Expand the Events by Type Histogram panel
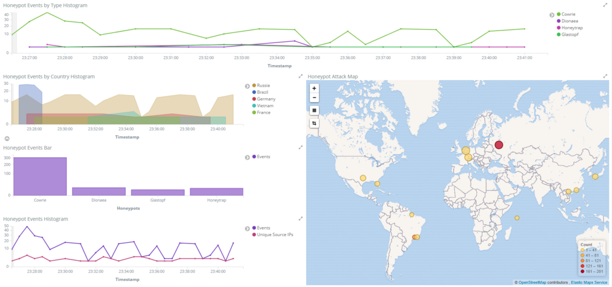This screenshot has height=287, width=612. point(605,5)
